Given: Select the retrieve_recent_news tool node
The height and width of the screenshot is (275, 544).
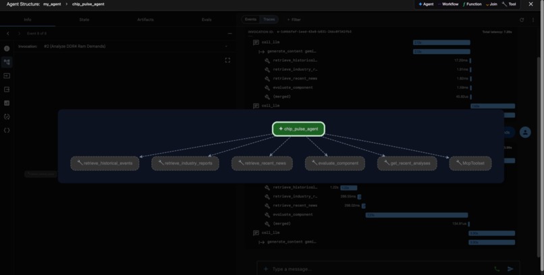Looking at the screenshot, I should point(262,163).
